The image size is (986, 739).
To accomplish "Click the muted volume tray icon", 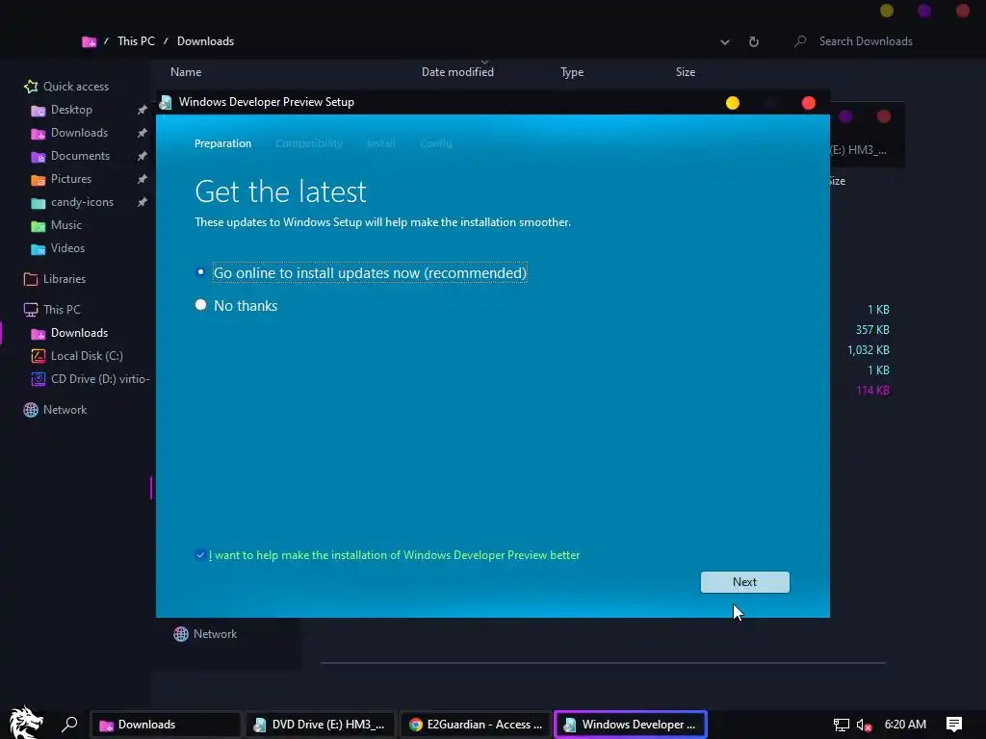I will [x=864, y=726].
